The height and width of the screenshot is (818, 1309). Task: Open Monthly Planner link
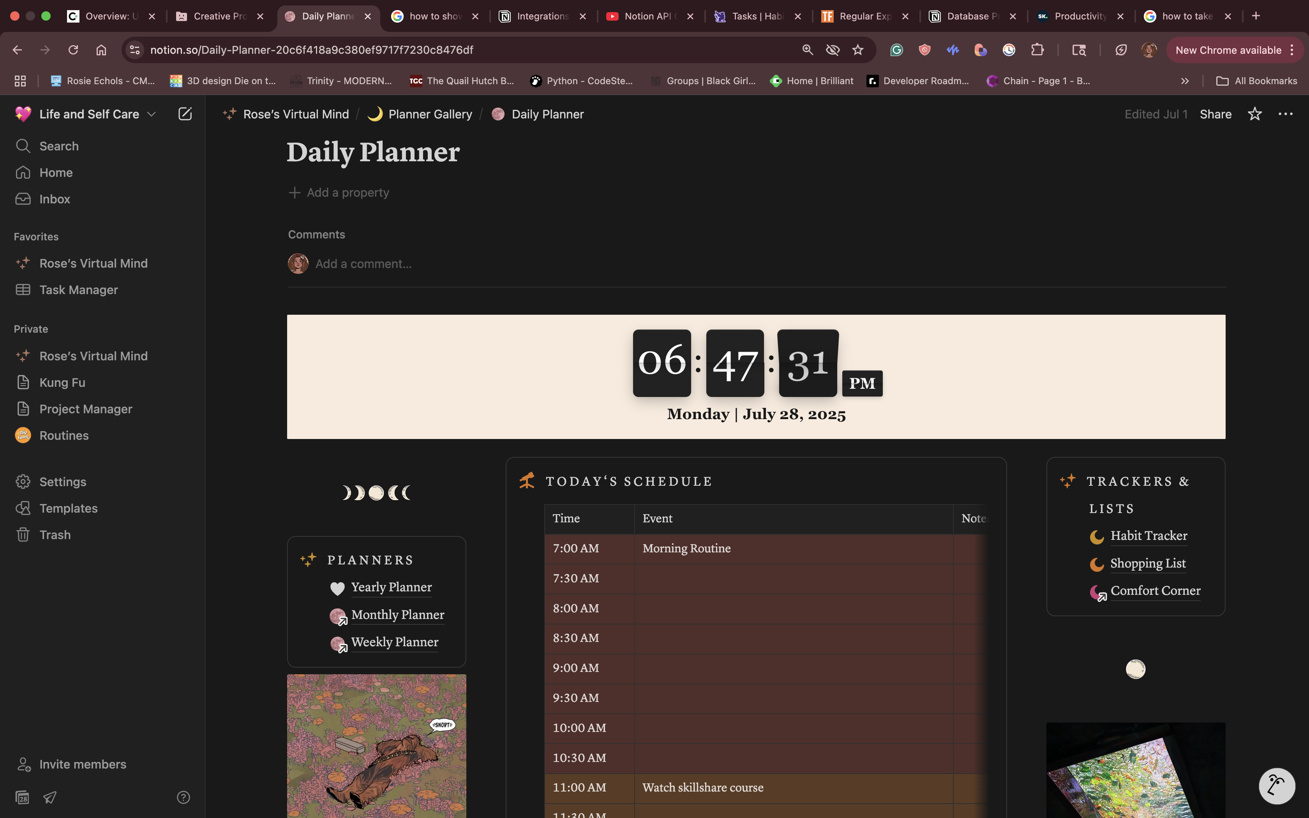(397, 615)
